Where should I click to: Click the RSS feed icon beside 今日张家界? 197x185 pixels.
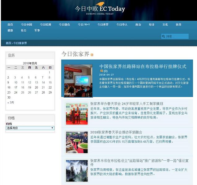click(x=92, y=55)
